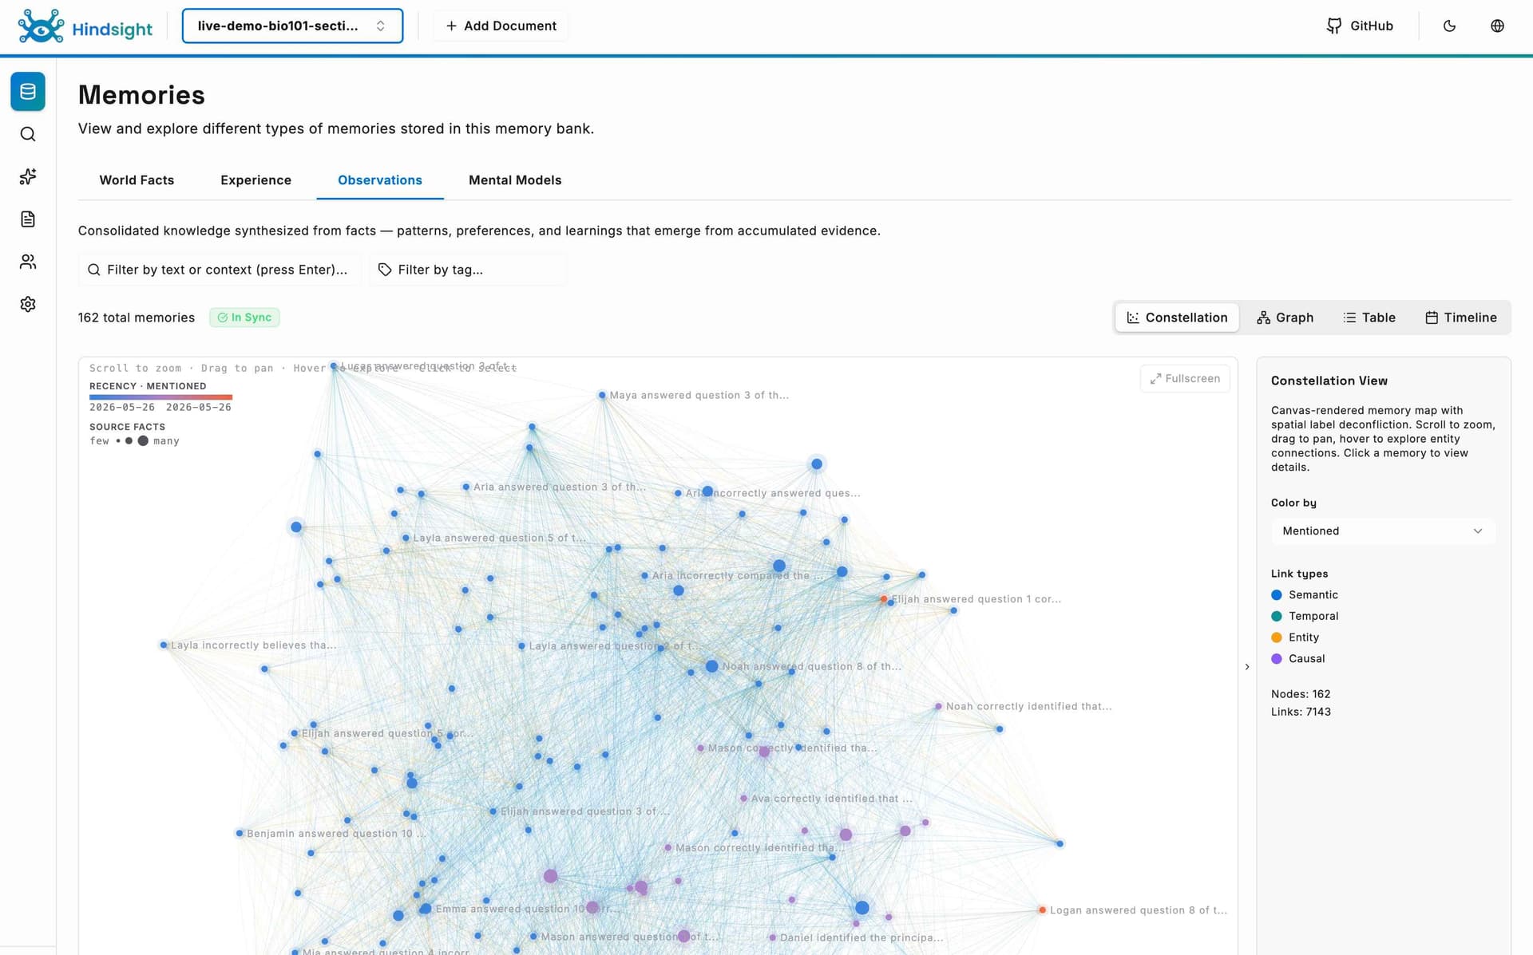
Task: Switch to the Experience tab
Action: (255, 180)
